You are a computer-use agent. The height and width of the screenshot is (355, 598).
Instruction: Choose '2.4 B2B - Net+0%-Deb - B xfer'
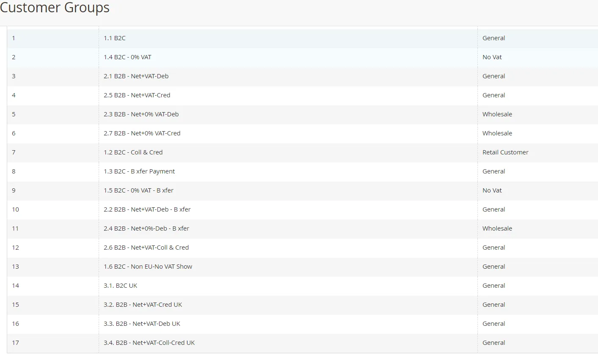[146, 228]
